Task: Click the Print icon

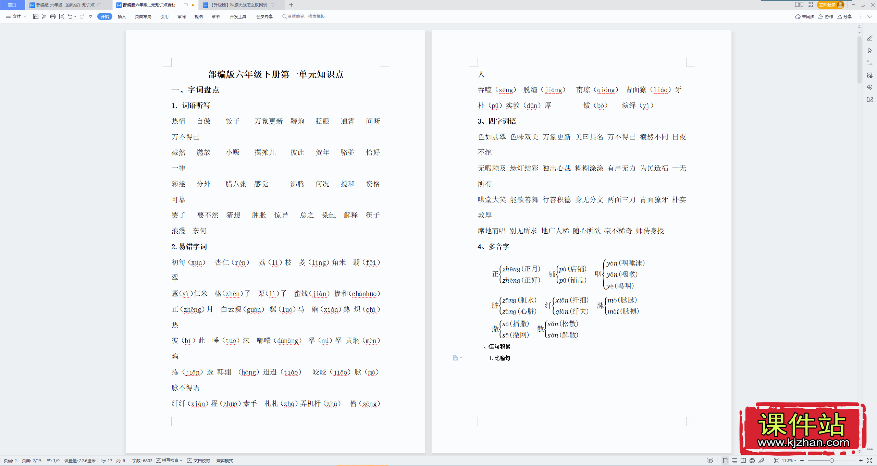Action: pyautogui.click(x=53, y=16)
